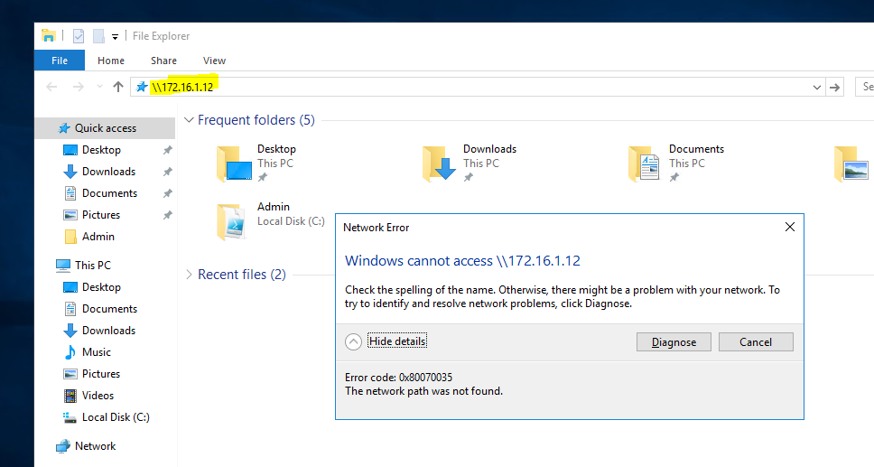This screenshot has width=874, height=467.
Task: Open the address bar history dropdown
Action: click(816, 87)
